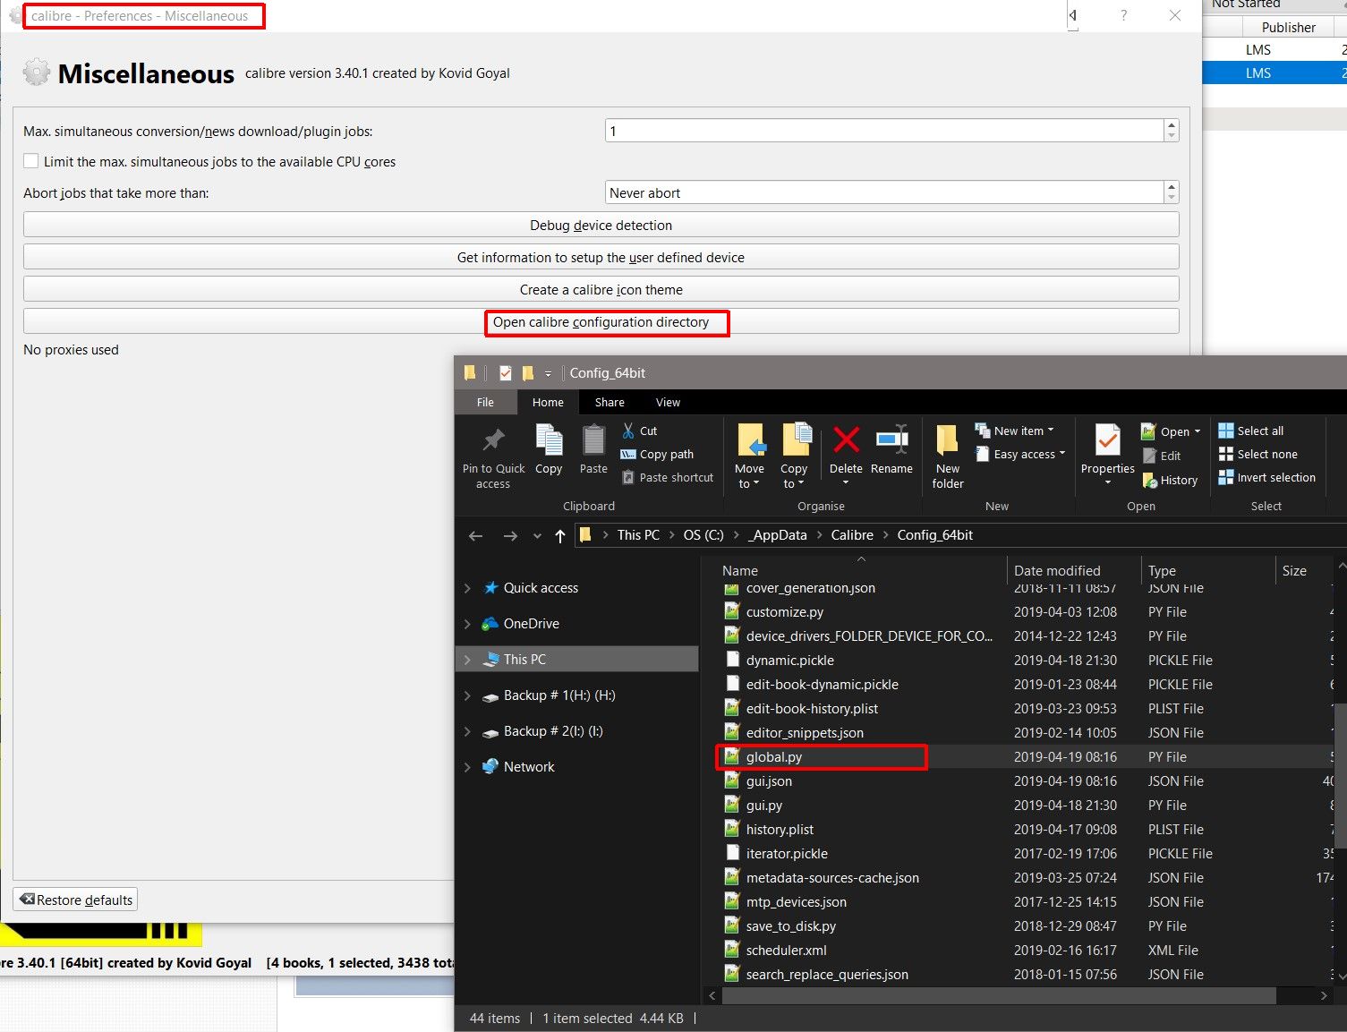This screenshot has width=1347, height=1032.
Task: Click the Pin to Quick access icon
Action: pos(493,440)
